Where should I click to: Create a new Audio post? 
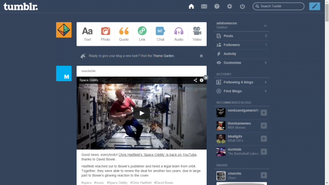[179, 34]
